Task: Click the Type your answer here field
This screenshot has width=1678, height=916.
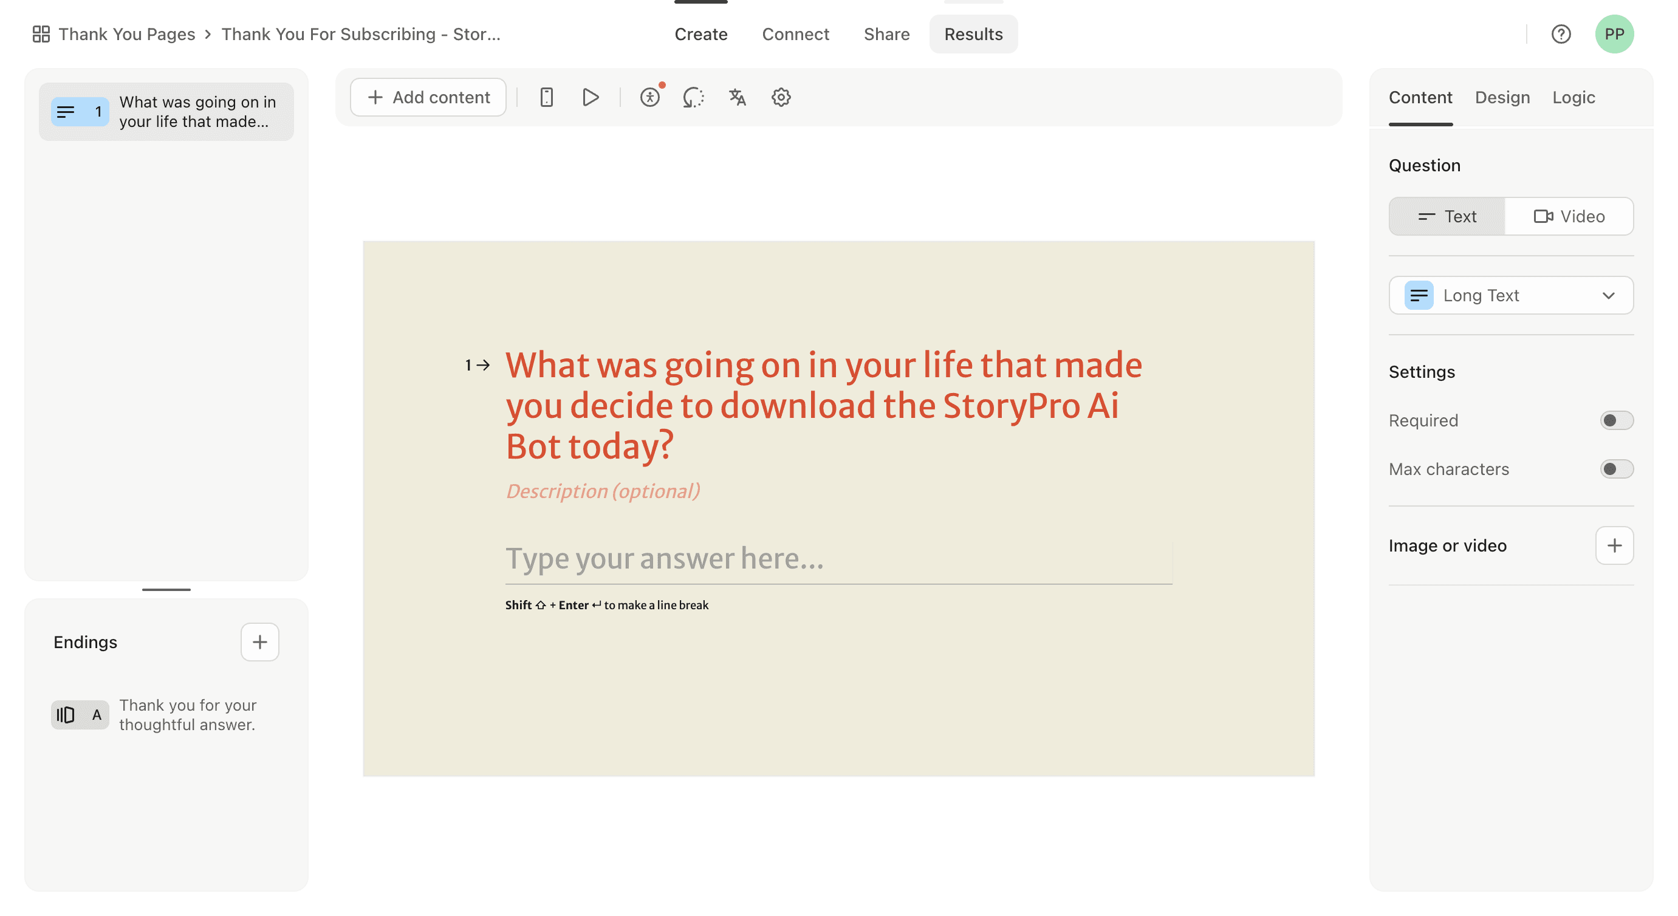Action: 838,560
